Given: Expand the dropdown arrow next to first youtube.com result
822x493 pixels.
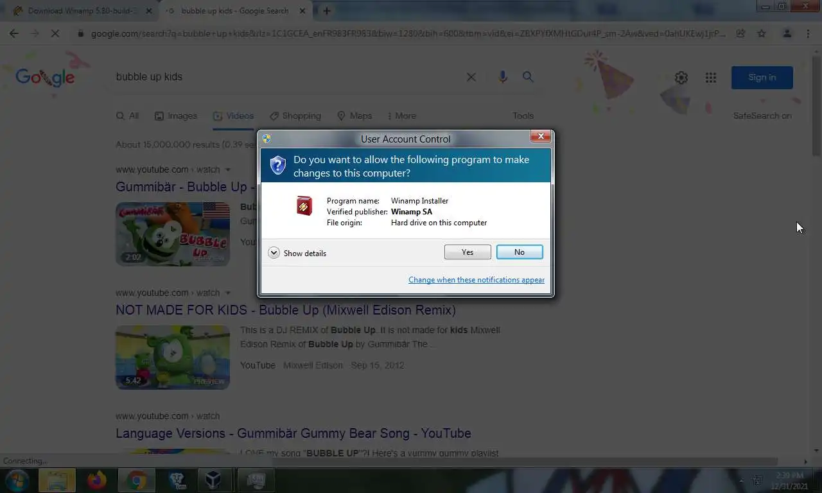Looking at the screenshot, I should 227,170.
